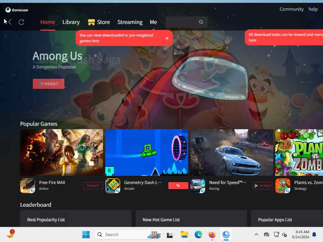Click the GameLoop logo
The width and height of the screenshot is (323, 242).
click(x=17, y=10)
